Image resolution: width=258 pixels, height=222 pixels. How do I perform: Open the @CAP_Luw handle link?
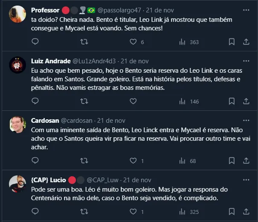tap(104, 180)
